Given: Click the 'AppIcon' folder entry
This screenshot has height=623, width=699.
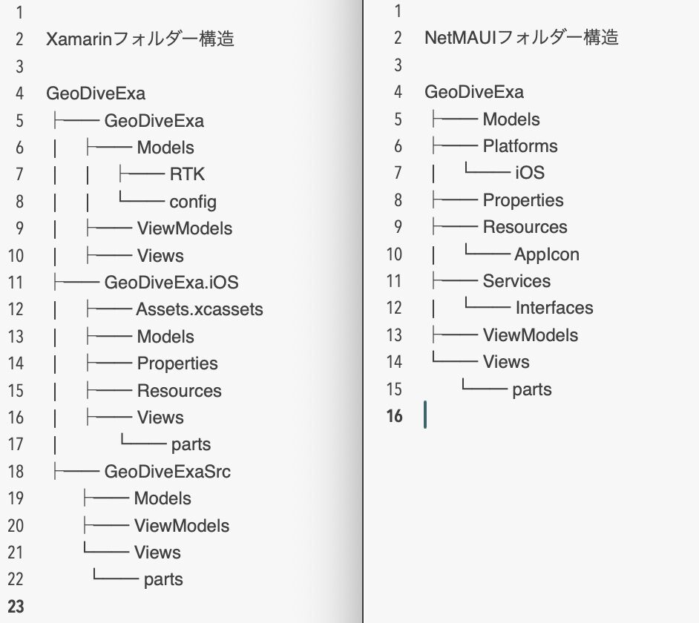Looking at the screenshot, I should coord(547,254).
